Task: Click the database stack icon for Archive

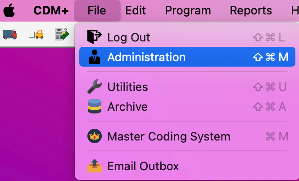Action: coord(94,107)
